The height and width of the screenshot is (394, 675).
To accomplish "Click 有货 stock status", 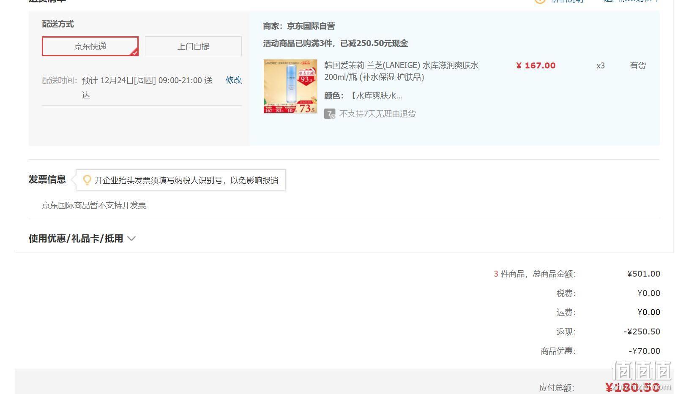I will pos(638,66).
